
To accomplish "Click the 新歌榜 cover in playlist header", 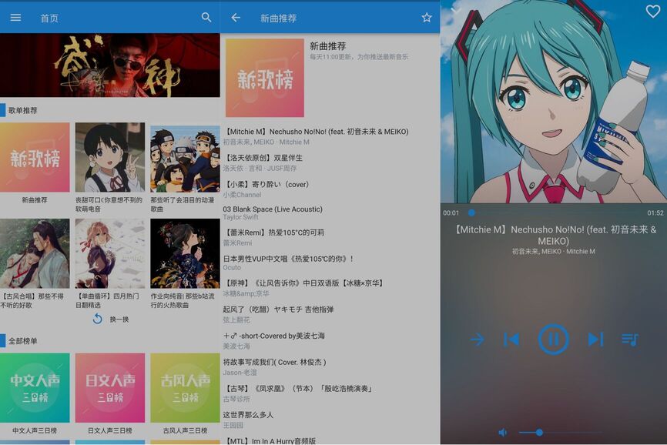I will 265,78.
